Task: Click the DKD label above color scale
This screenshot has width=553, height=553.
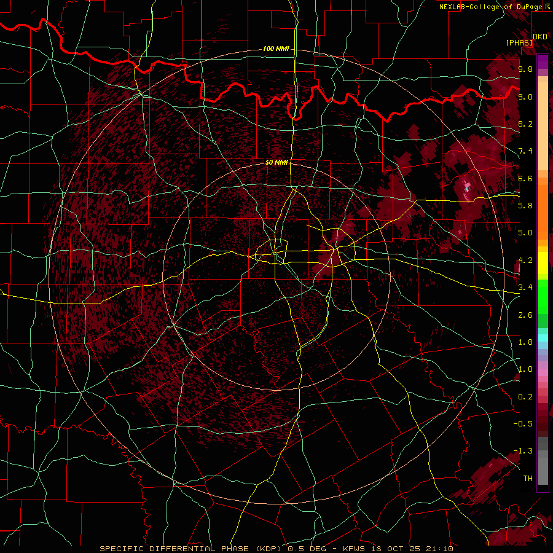Action: (539, 37)
